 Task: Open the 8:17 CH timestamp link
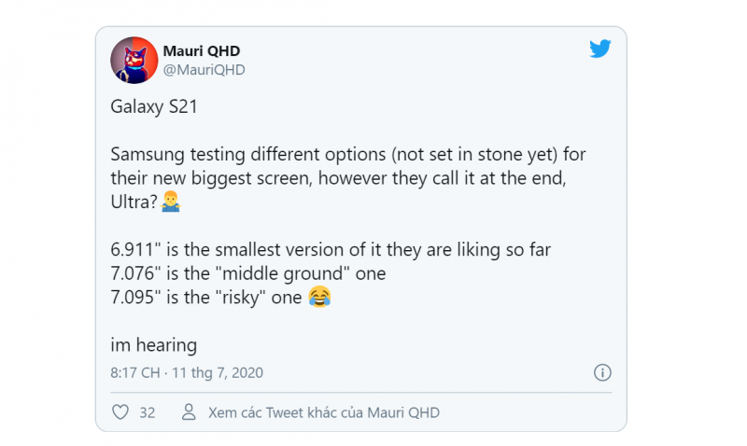pos(135,372)
